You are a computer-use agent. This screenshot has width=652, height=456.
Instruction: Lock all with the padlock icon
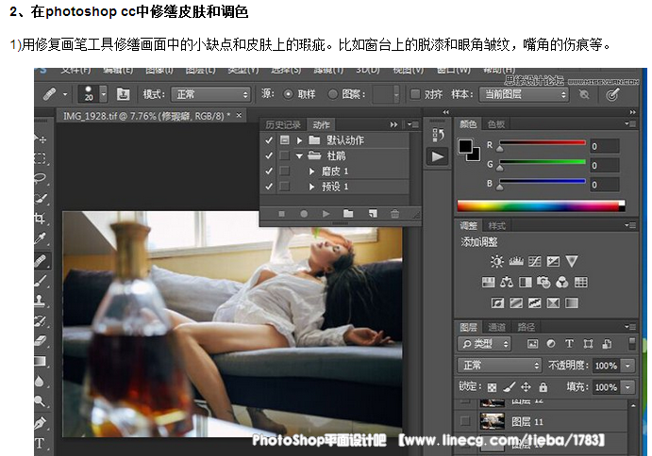click(543, 387)
